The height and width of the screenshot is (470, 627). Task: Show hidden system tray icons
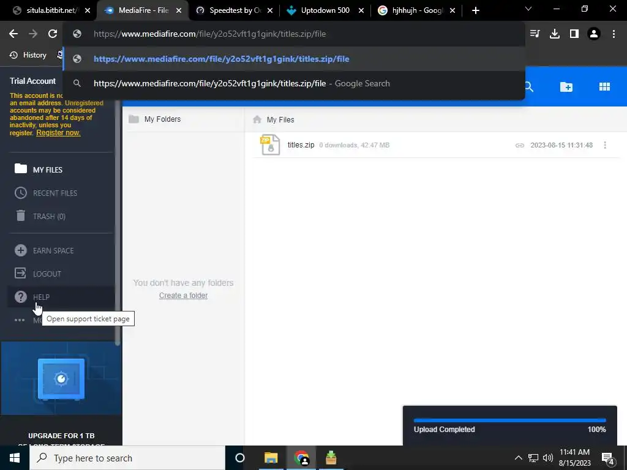(x=518, y=458)
